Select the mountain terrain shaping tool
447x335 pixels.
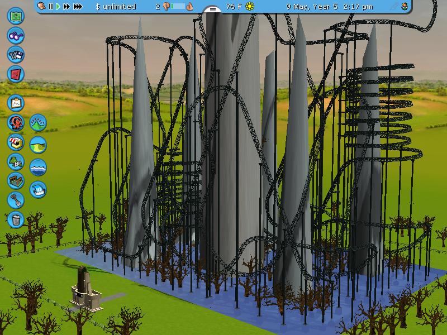click(x=38, y=122)
